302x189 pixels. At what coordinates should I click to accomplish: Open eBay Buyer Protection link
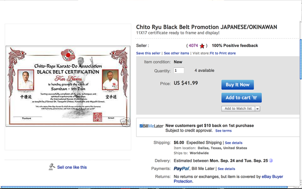[x=228, y=179]
